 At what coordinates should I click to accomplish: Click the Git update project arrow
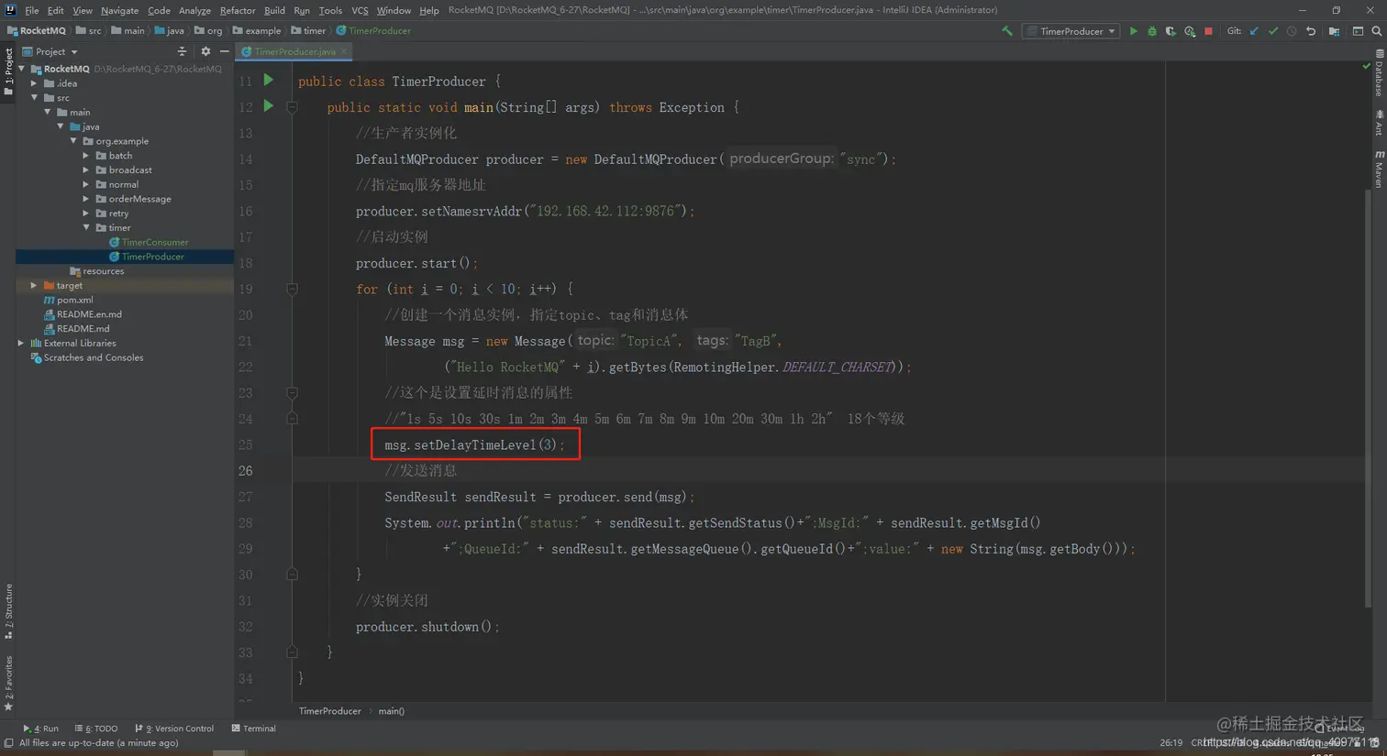point(1254,31)
